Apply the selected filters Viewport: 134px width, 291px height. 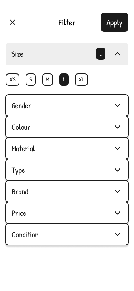click(114, 22)
